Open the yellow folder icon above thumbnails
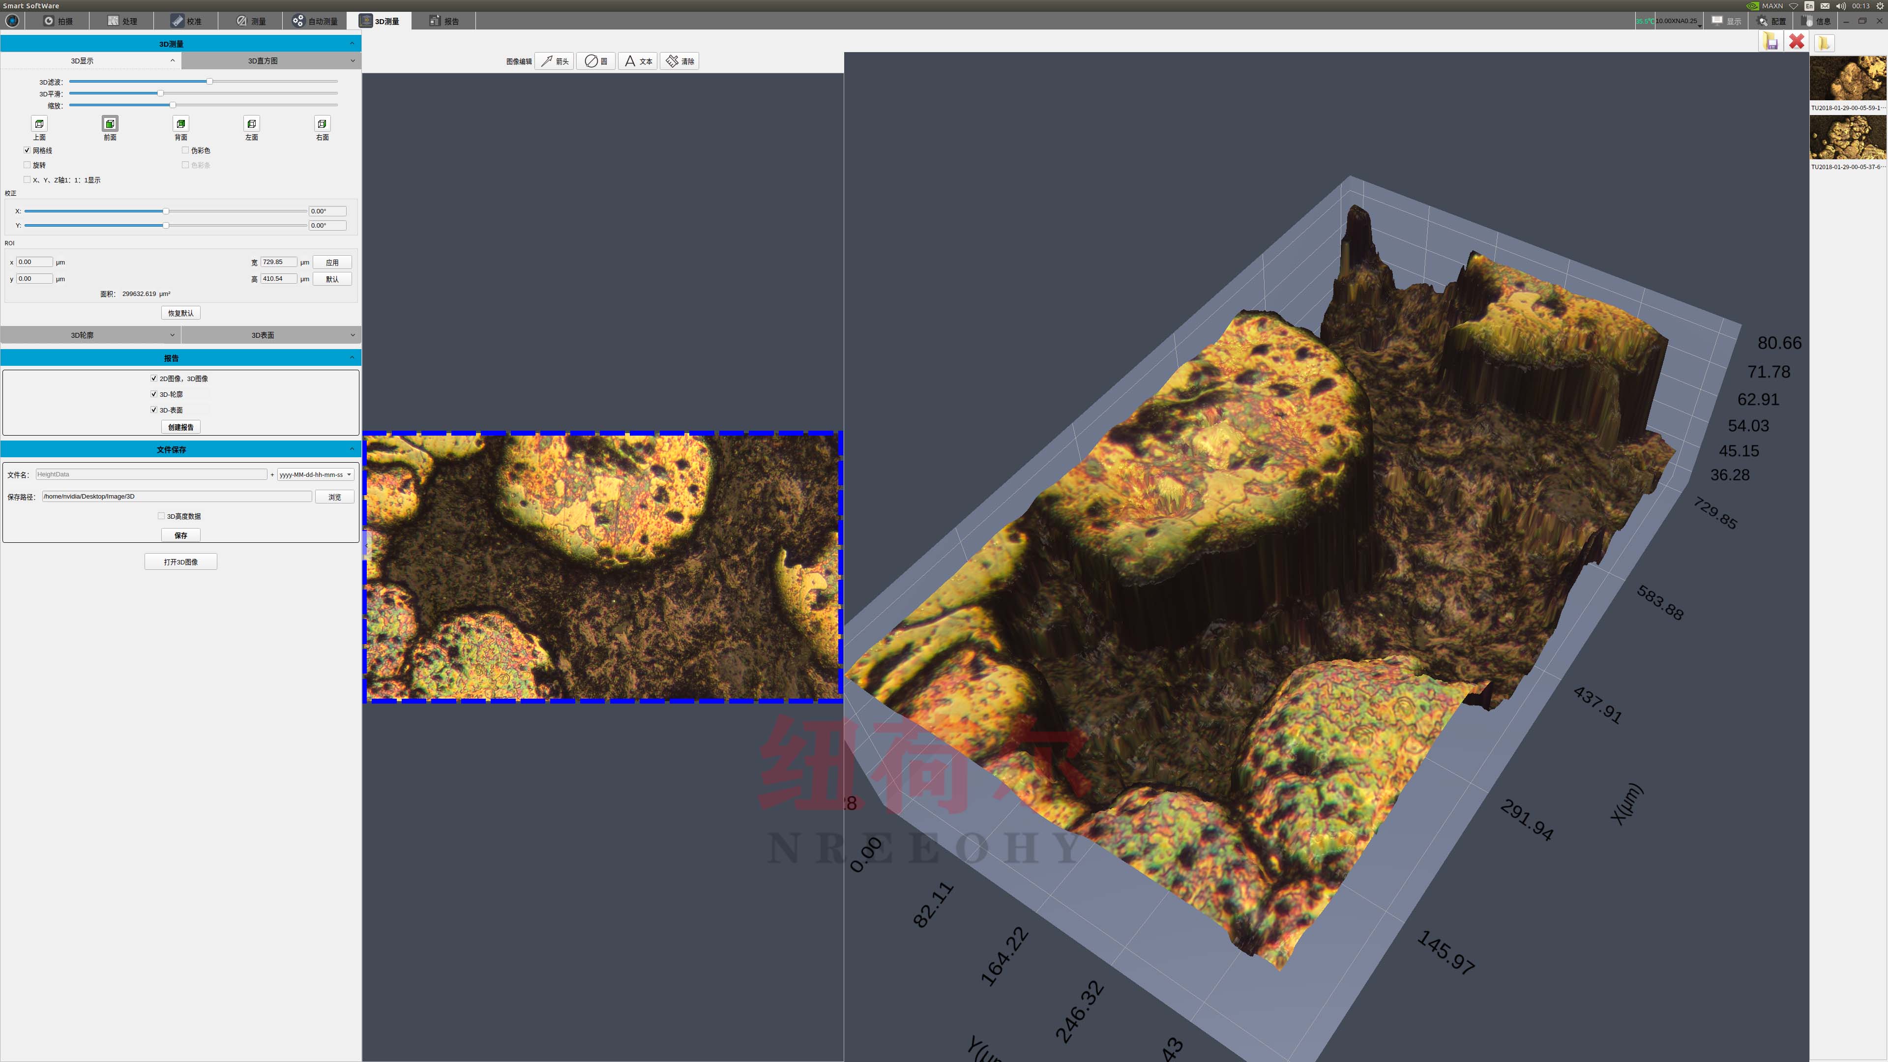 click(1824, 42)
